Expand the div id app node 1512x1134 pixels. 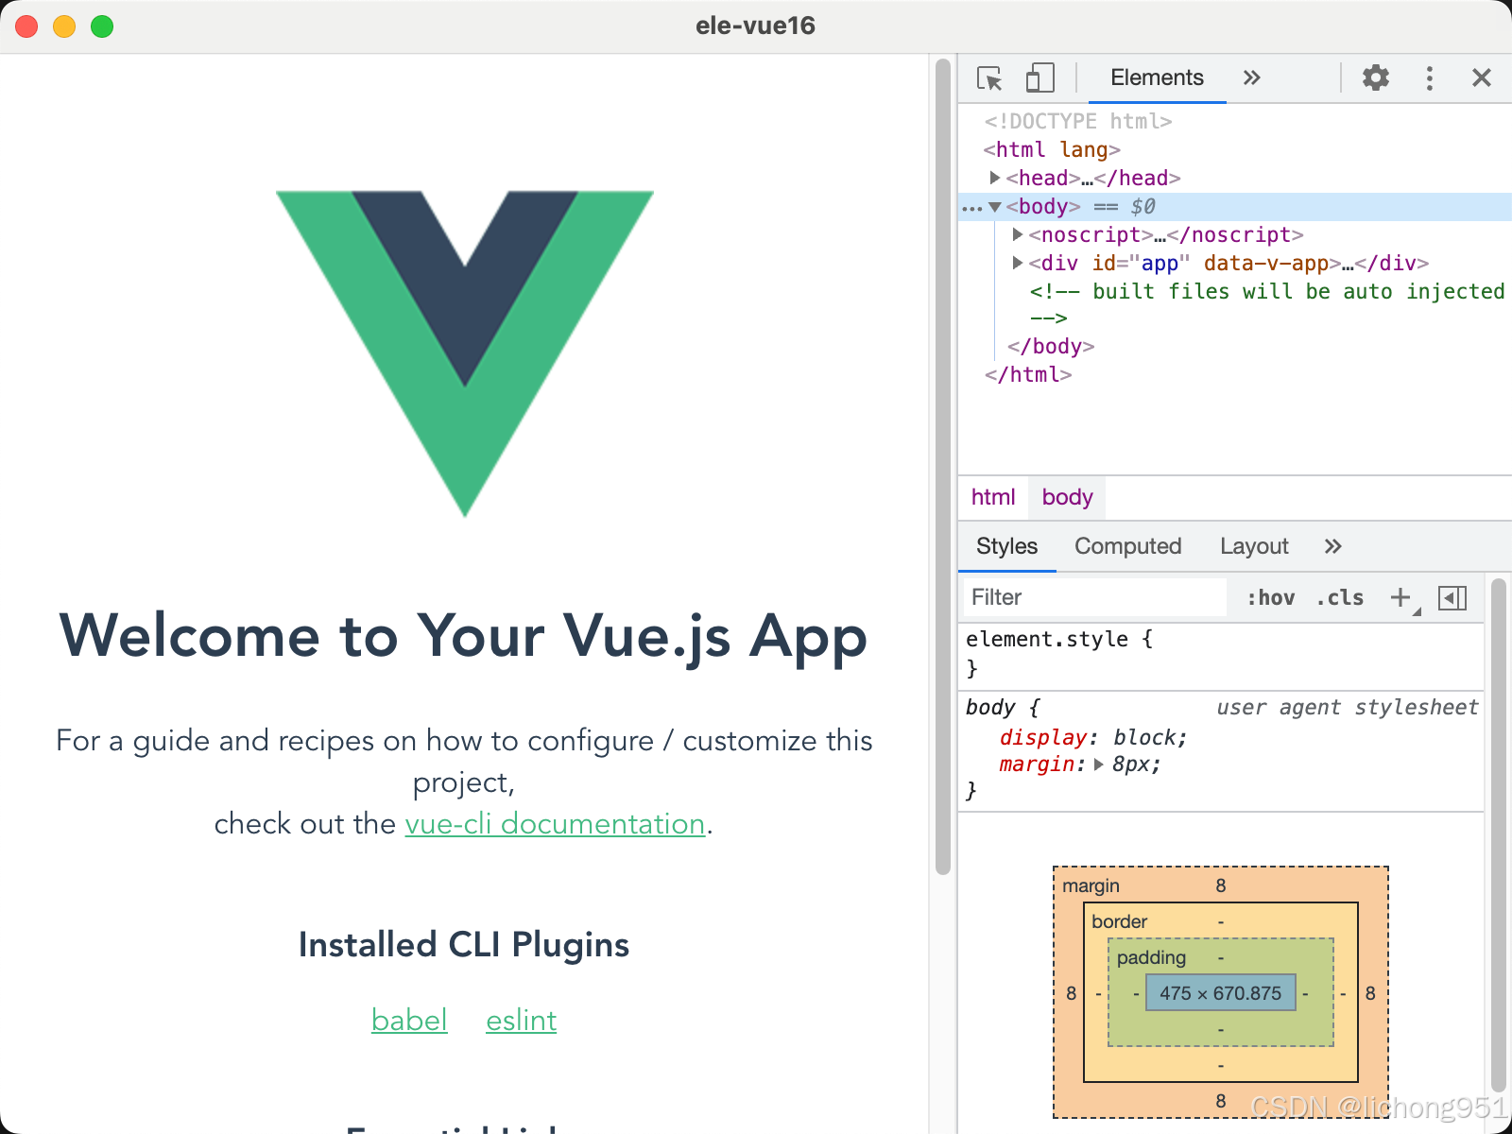1018,263
